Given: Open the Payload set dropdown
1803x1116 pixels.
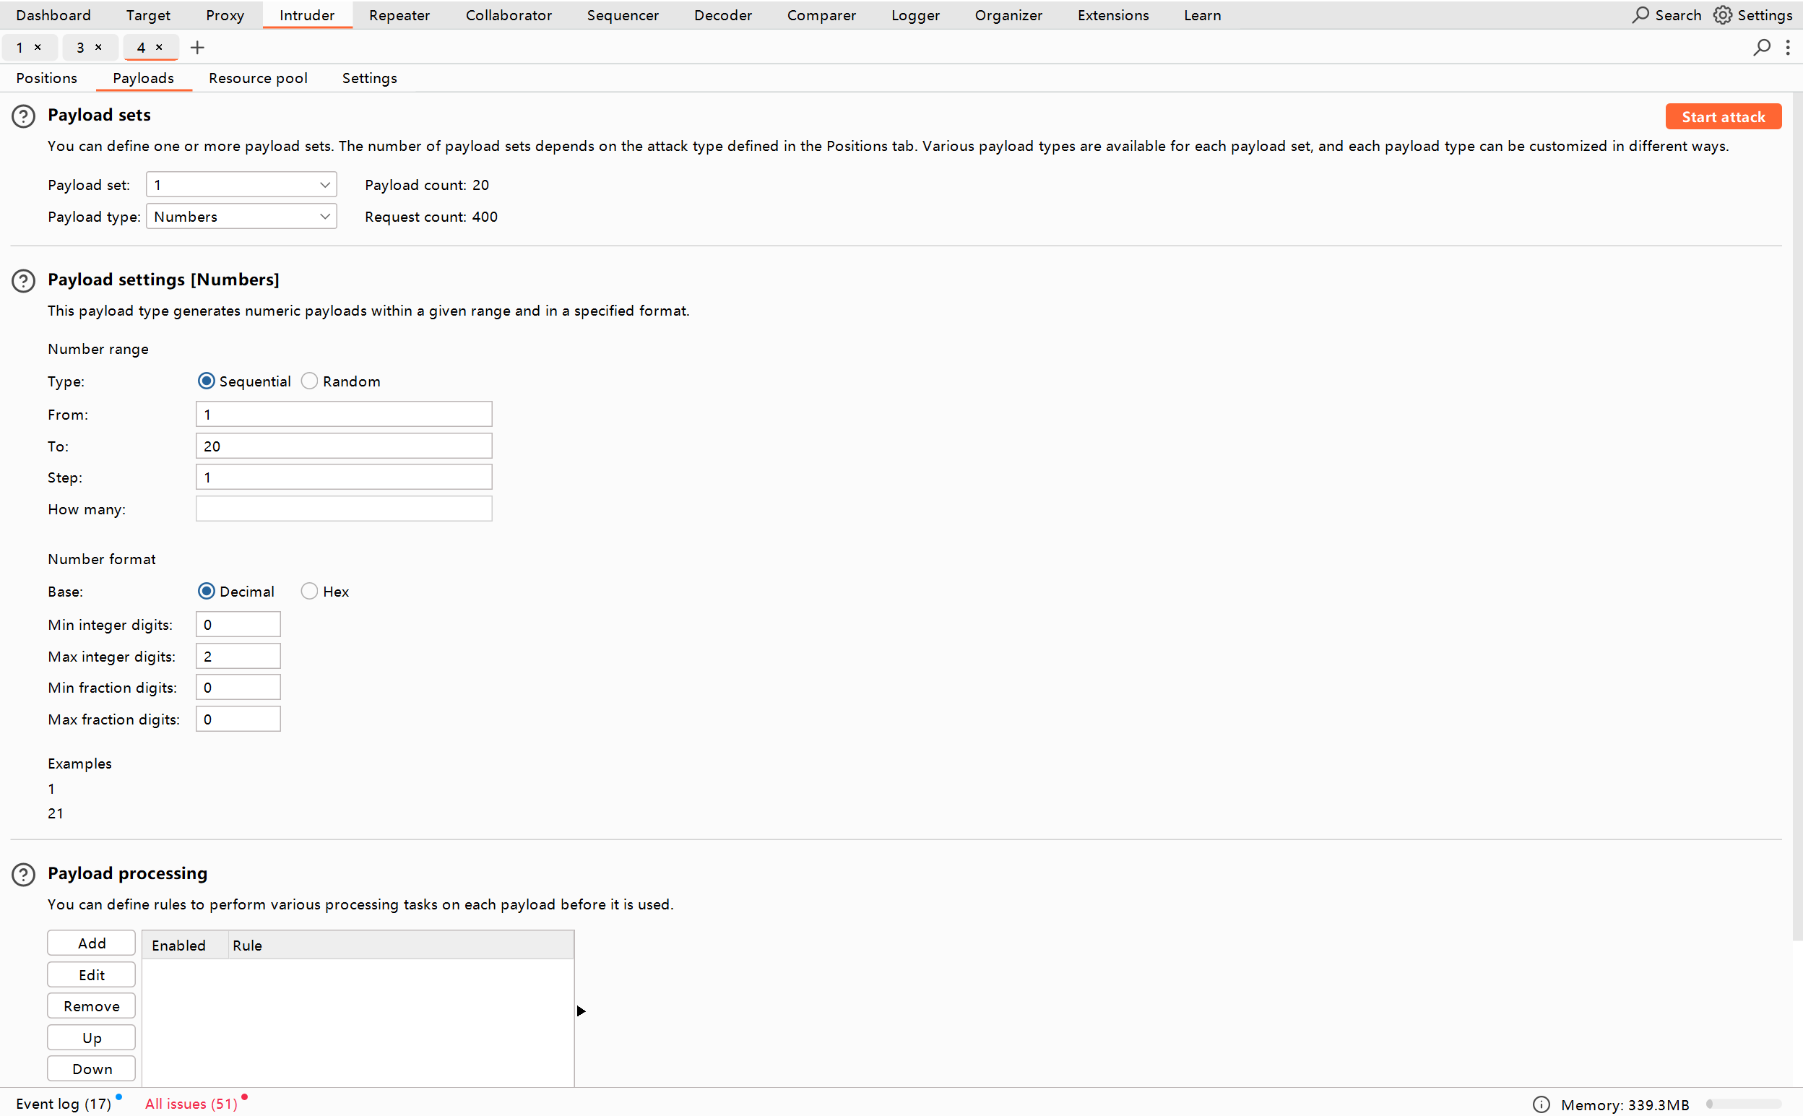Looking at the screenshot, I should pos(241,184).
